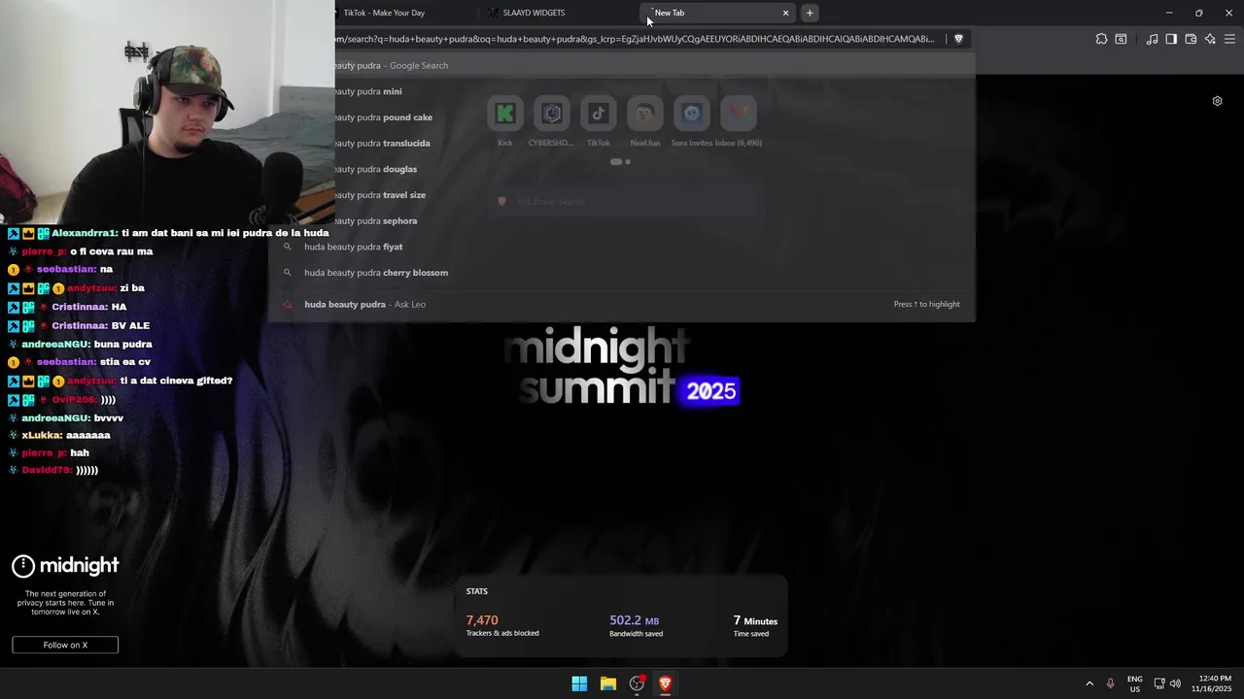Image resolution: width=1244 pixels, height=699 pixels.
Task: Click the 'Press ↑ to highlight' hint
Action: [926, 304]
